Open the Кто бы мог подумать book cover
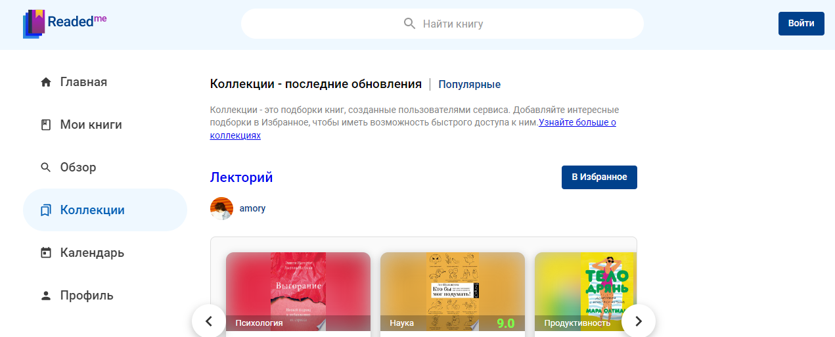This screenshot has width=835, height=337. click(x=453, y=291)
